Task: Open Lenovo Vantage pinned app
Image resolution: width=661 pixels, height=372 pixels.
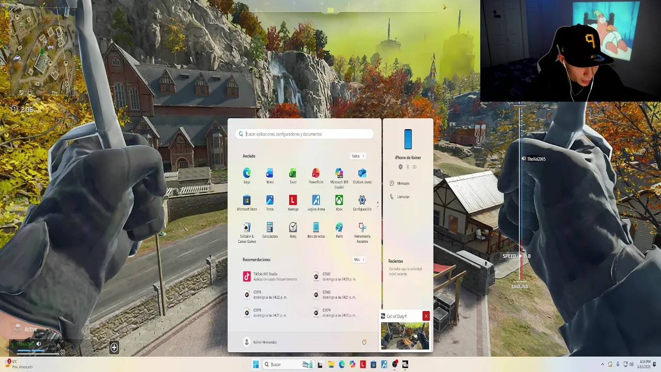Action: click(x=293, y=203)
